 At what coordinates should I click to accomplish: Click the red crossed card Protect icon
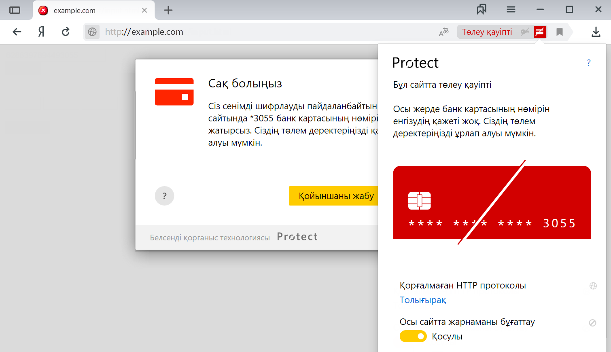[540, 32]
